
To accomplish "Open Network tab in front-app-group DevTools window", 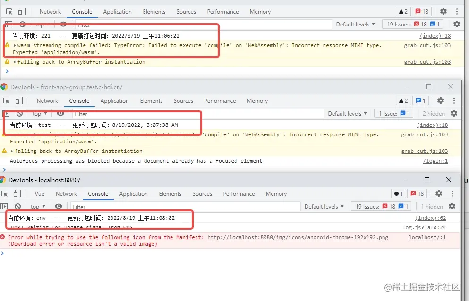I will pyautogui.click(x=47, y=101).
